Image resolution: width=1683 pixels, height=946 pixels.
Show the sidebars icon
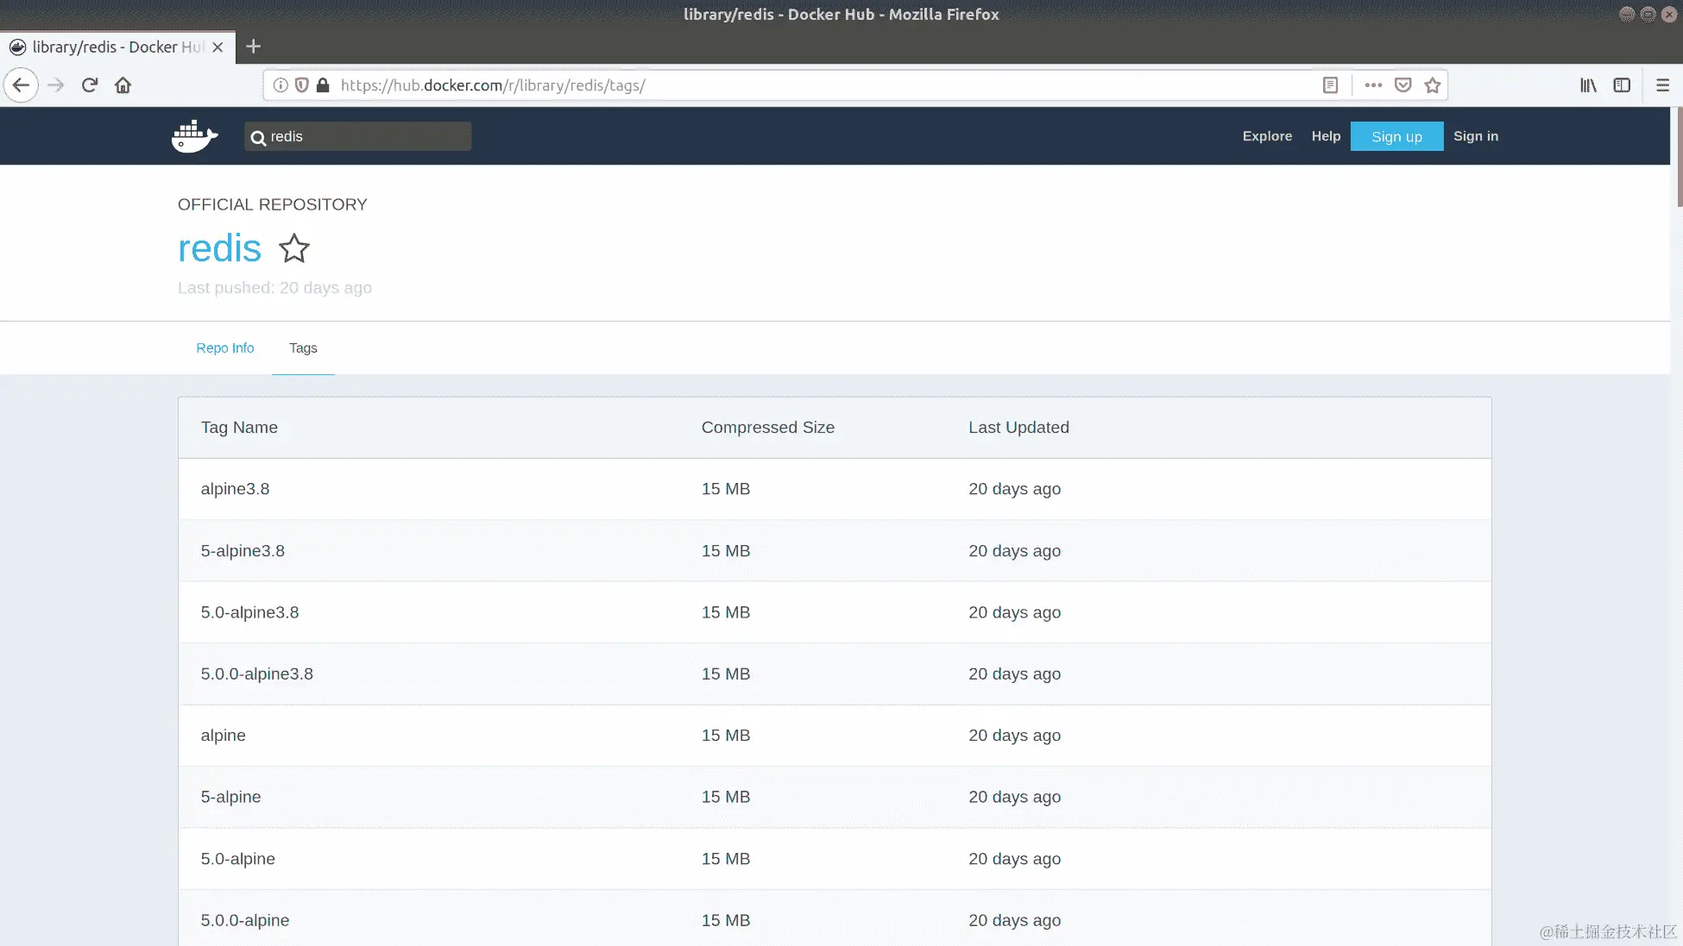pyautogui.click(x=1622, y=85)
